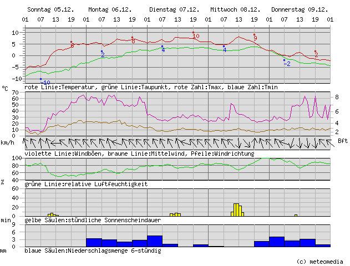Click the '-5' tick on the temperature axis
The image size is (350, 266).
(15, 67)
